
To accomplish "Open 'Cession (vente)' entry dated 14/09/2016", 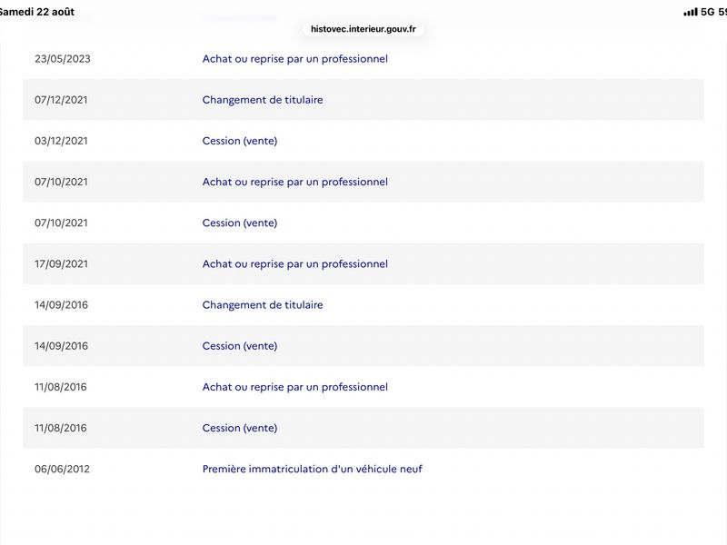I will [240, 346].
